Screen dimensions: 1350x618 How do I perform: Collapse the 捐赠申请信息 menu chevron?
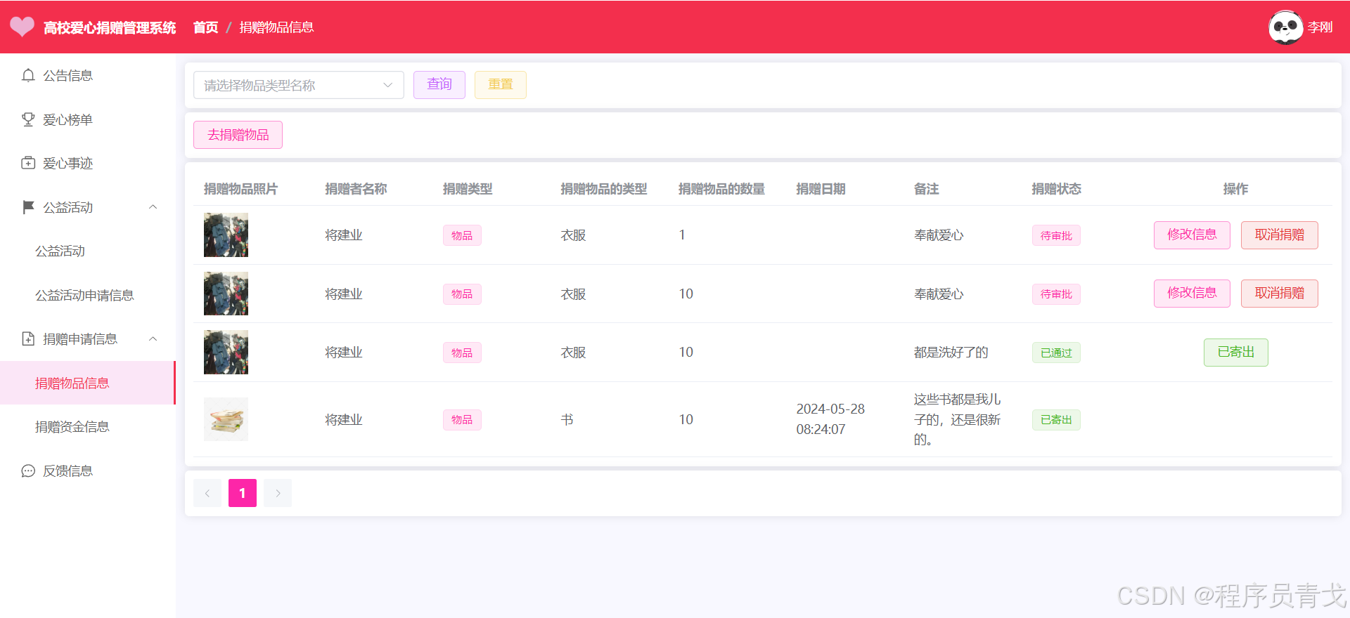(153, 338)
